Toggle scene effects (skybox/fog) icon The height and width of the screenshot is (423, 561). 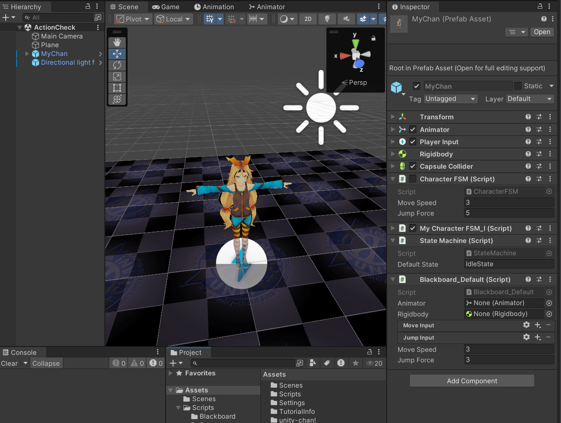(x=363, y=19)
